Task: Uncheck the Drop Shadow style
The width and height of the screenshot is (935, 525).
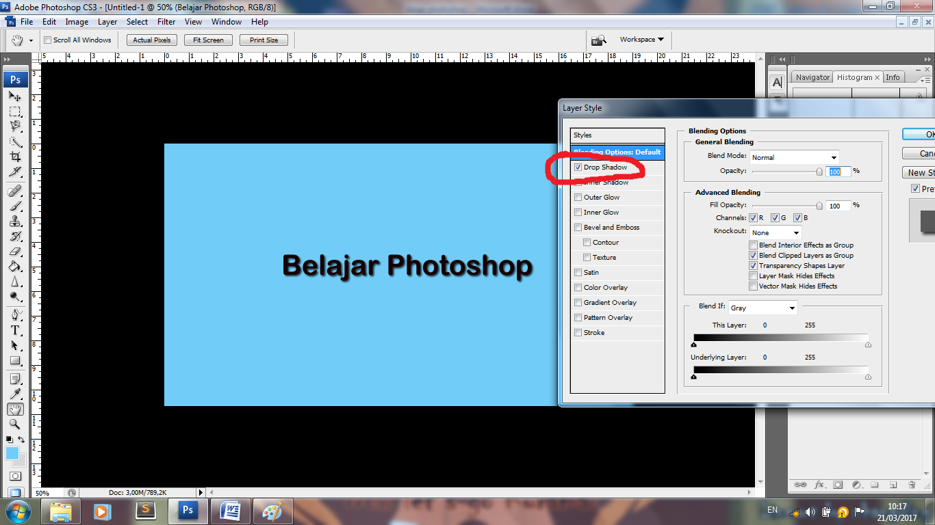Action: (x=578, y=167)
